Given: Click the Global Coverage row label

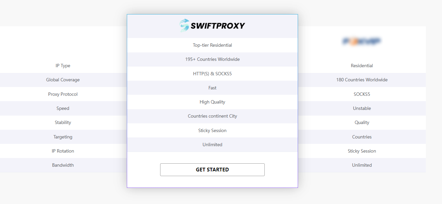Looking at the screenshot, I should tap(63, 80).
